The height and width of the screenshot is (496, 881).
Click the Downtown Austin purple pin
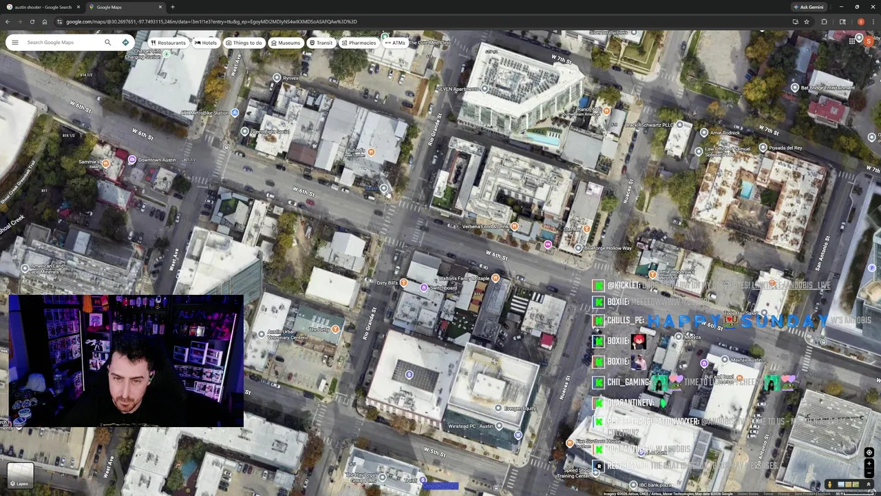click(131, 160)
